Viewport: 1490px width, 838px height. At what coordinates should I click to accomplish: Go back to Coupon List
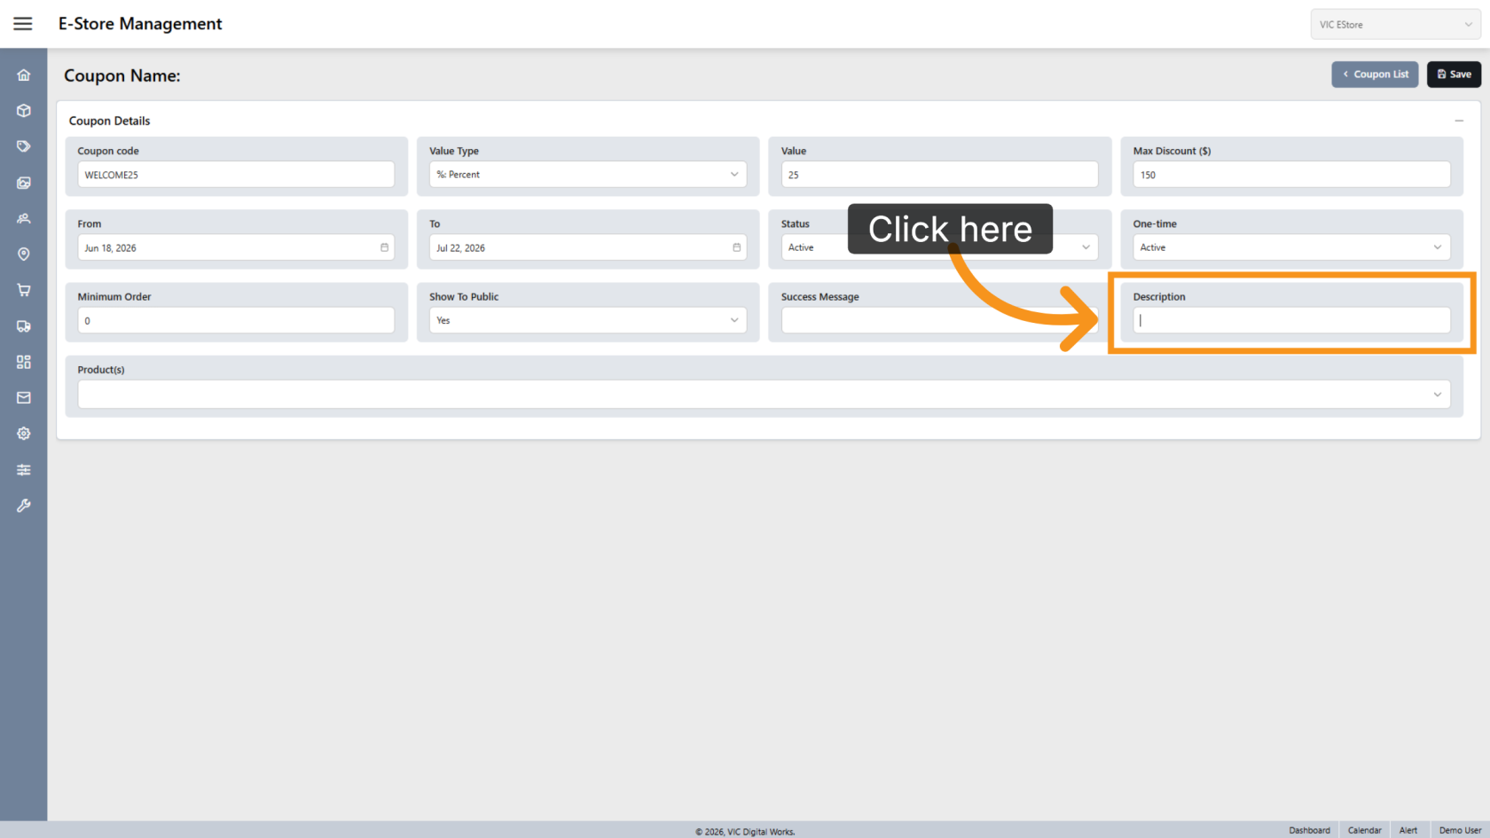point(1375,74)
